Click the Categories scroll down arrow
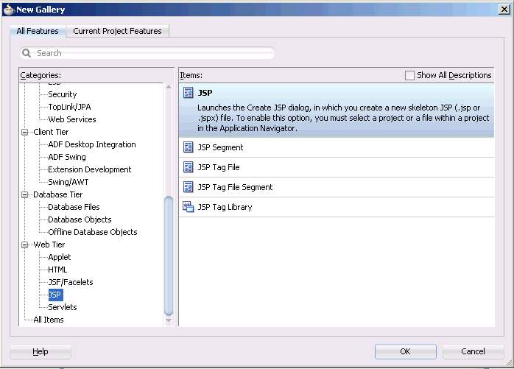 pos(169,320)
